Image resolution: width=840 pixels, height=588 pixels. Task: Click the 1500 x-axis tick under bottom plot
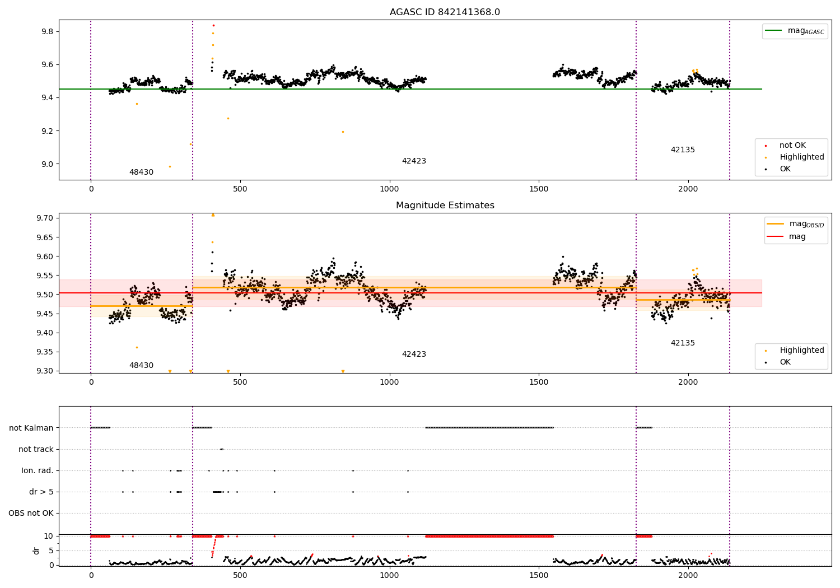[539, 576]
